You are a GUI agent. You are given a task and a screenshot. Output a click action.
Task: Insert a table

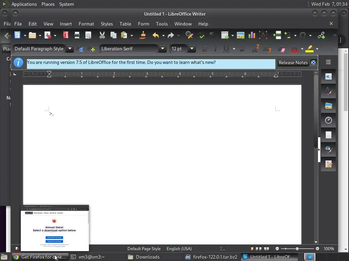click(225, 35)
